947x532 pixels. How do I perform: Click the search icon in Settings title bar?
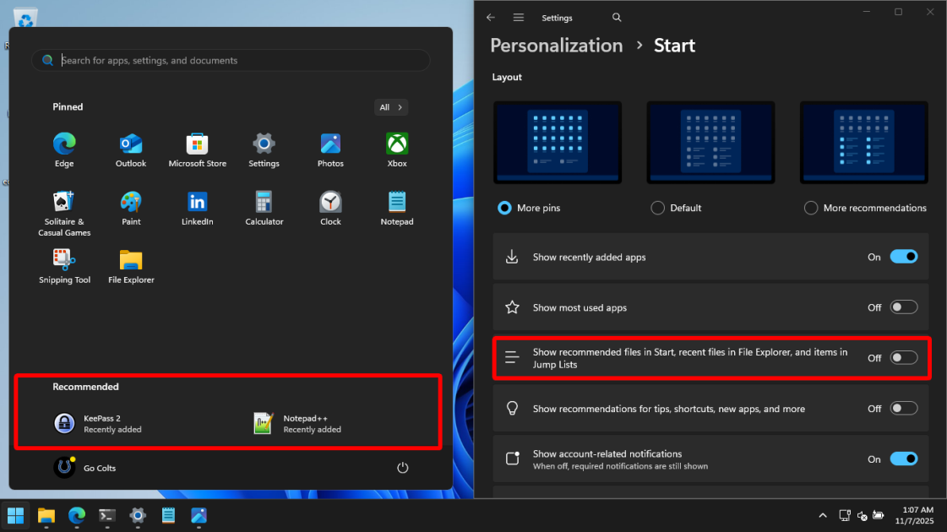616,18
